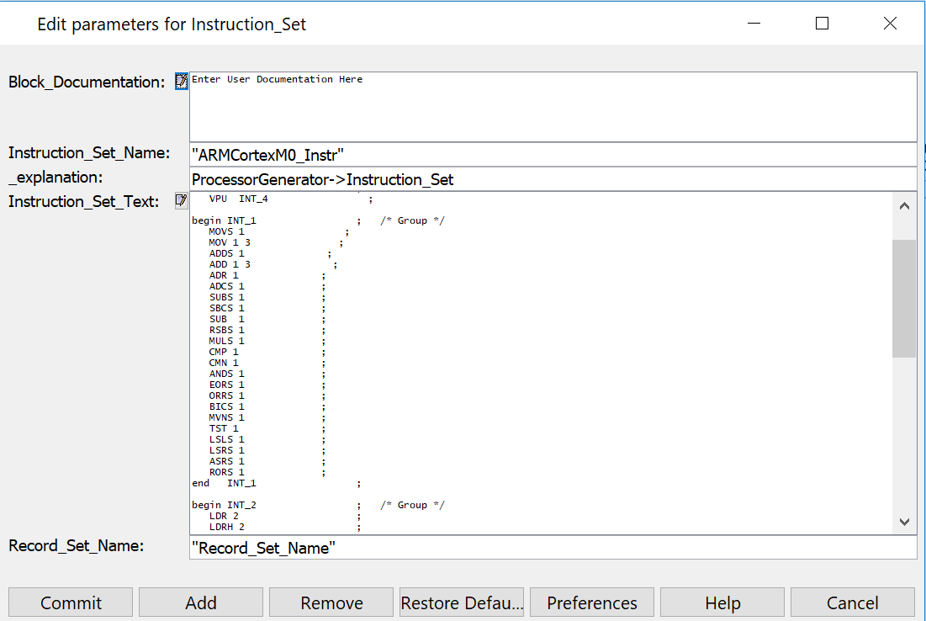Viewport: 926px width, 621px height.
Task: Click the vertical scrollbar thumb
Action: click(904, 298)
